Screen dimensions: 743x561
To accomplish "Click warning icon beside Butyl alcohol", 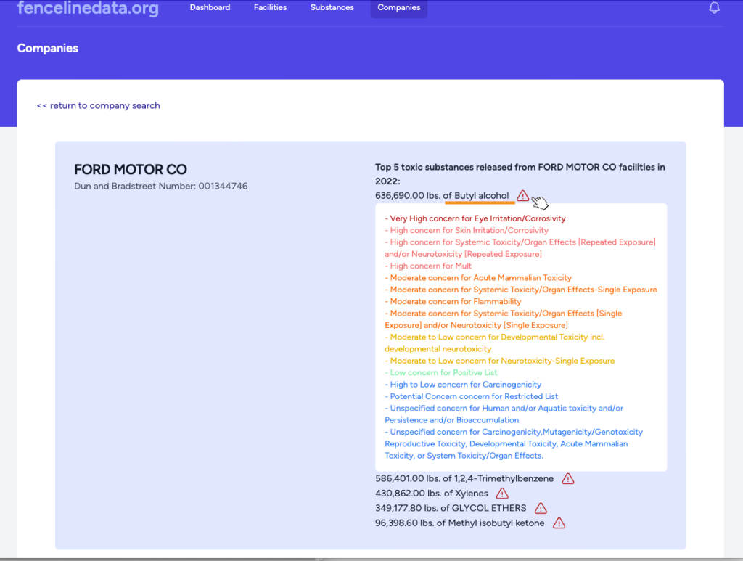I will [523, 196].
